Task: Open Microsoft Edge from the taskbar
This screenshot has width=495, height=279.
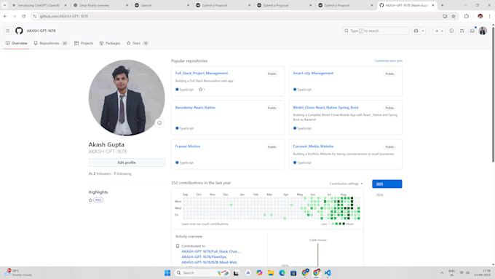Action: click(282, 272)
